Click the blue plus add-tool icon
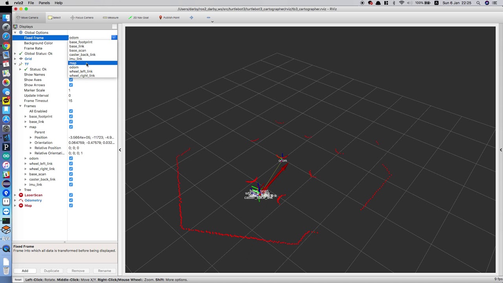 tap(191, 18)
